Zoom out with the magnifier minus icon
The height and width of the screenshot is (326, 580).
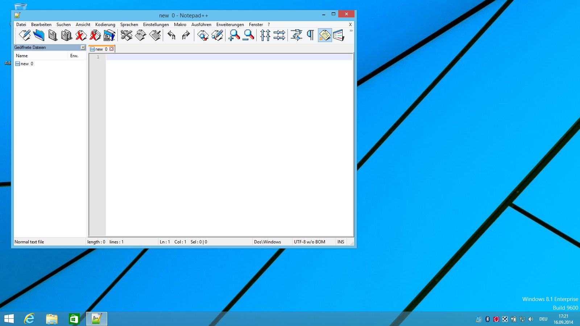click(x=248, y=35)
